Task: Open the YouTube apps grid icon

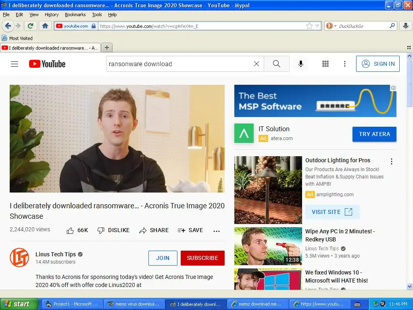Action: coord(325,64)
